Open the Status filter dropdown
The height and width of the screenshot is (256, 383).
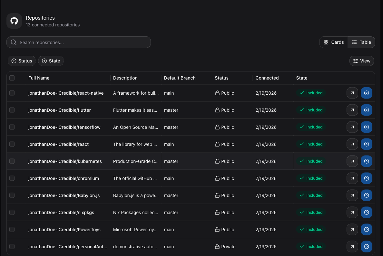pos(22,61)
